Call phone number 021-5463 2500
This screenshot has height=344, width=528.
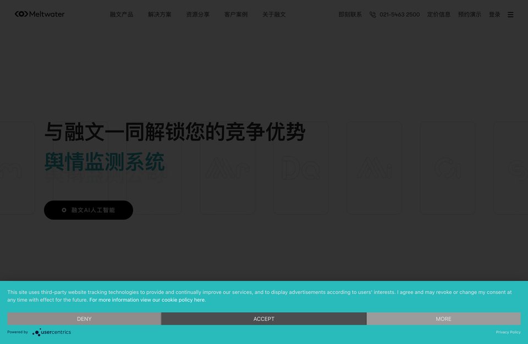[399, 14]
